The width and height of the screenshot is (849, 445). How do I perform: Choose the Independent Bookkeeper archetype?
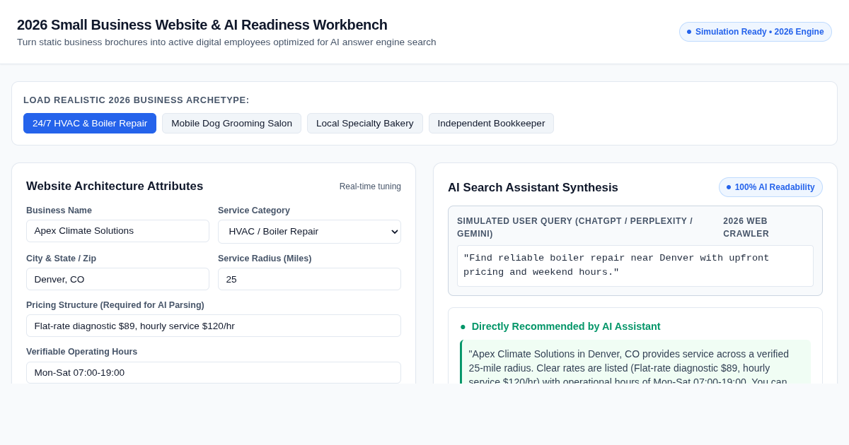491,124
